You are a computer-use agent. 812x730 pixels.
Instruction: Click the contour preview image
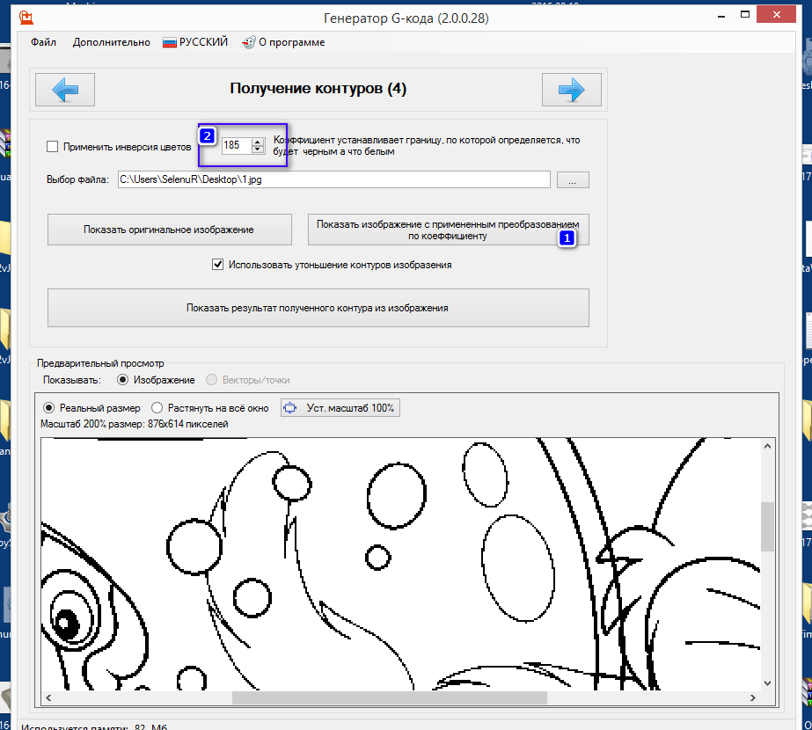tap(400, 564)
